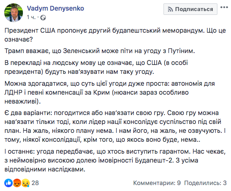Open Поделились: 3 shares link
This screenshot has width=231, height=191.
click(x=206, y=183)
